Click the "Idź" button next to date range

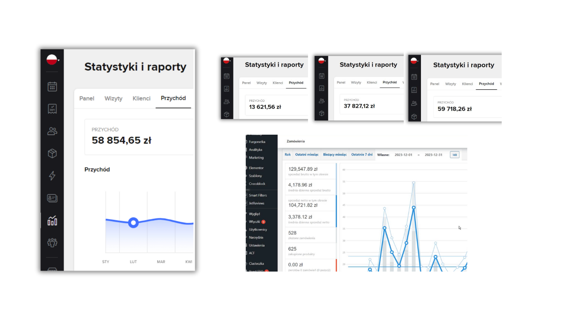pyautogui.click(x=454, y=155)
